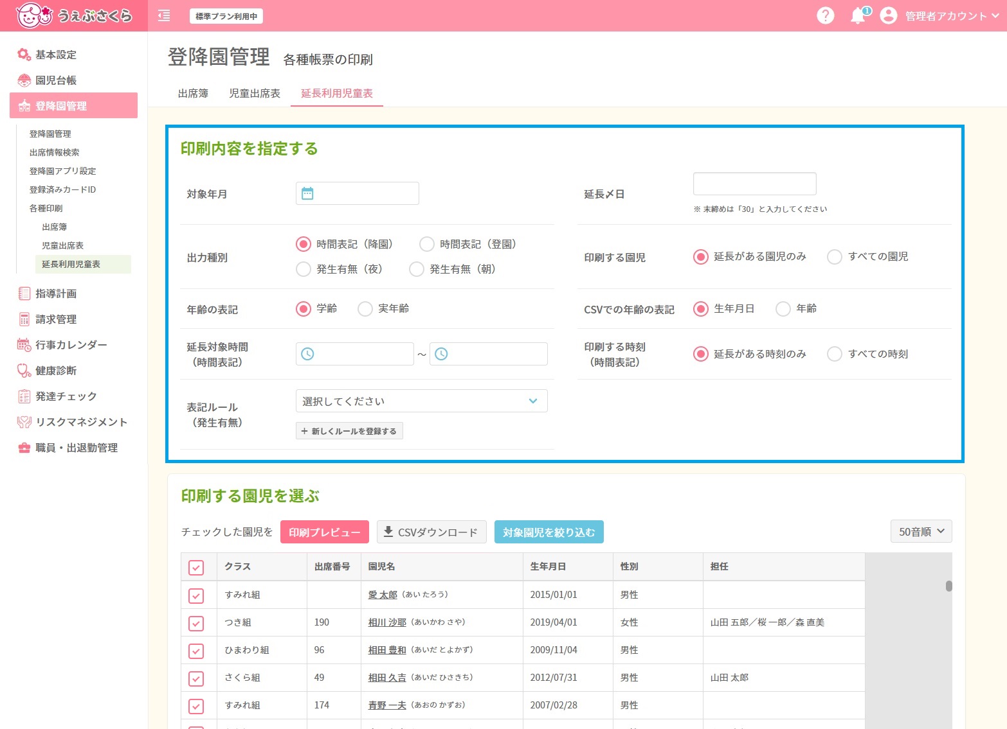The width and height of the screenshot is (1007, 729).
Task: Switch to the 延長利用児童表 tab
Action: (337, 93)
